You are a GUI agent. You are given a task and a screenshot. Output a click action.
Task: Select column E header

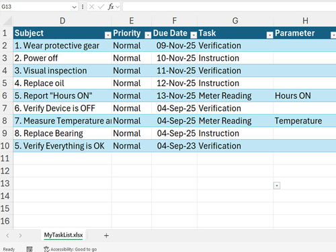point(132,21)
